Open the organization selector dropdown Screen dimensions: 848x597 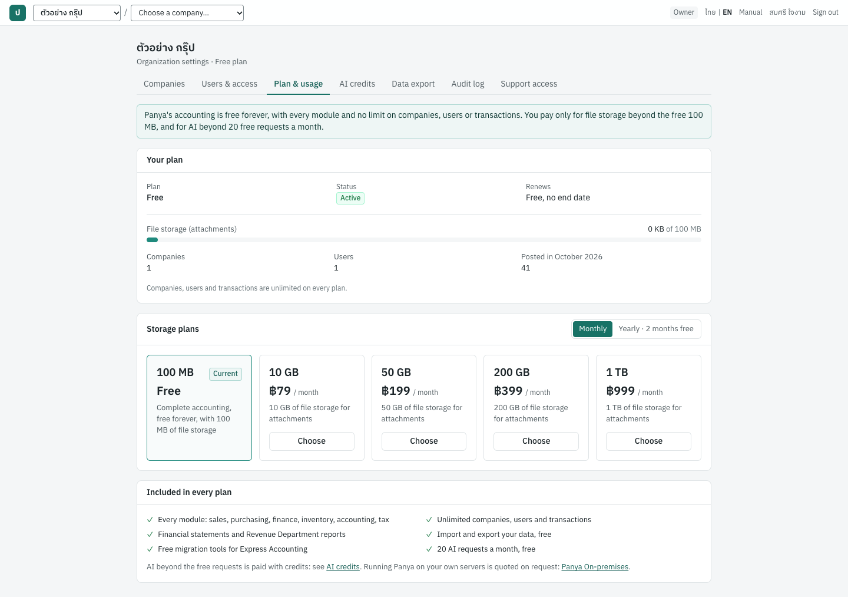pos(77,13)
